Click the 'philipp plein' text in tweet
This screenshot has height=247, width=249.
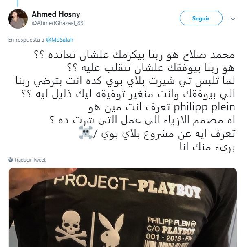coord(204,107)
